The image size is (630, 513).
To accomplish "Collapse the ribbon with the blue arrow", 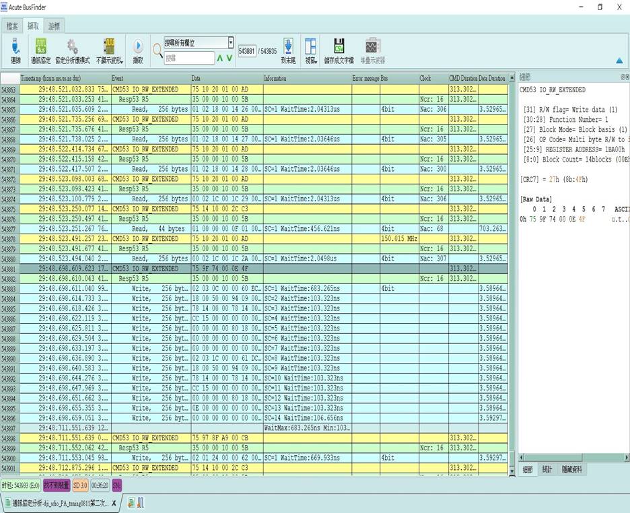I will (619, 60).
